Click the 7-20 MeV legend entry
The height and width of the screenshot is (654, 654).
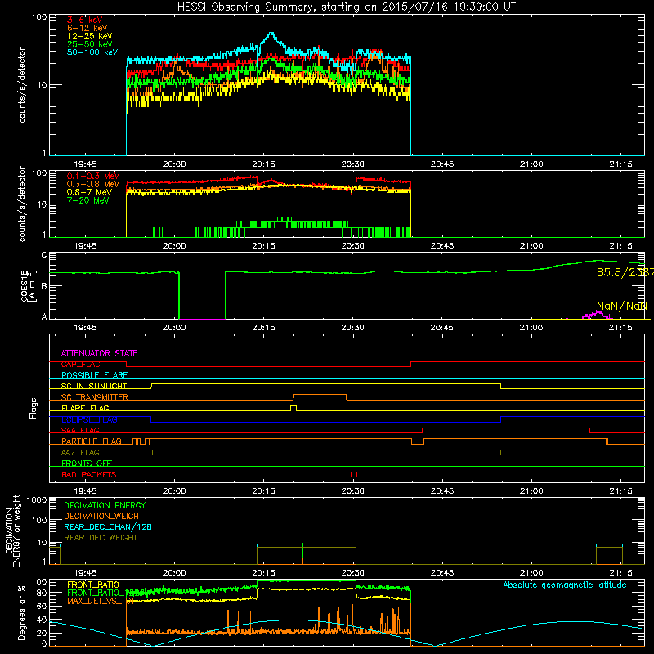click(x=87, y=200)
